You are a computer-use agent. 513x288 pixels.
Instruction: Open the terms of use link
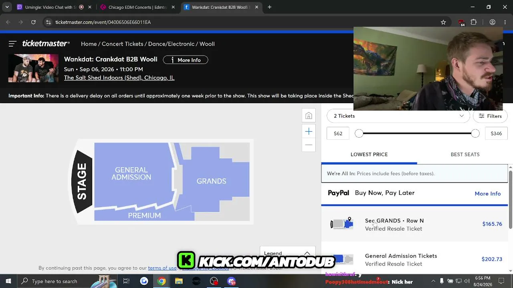pos(162,268)
